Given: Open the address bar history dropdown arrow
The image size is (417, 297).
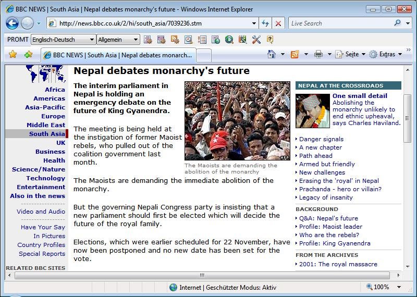Looking at the screenshot, I should point(254,23).
